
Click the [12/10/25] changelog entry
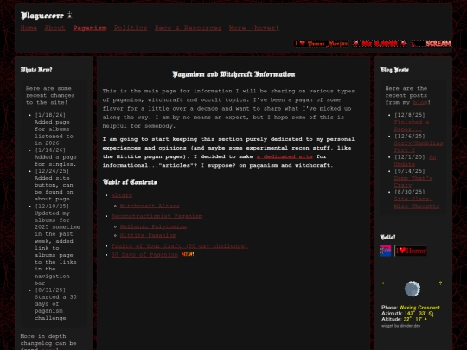tap(57, 245)
